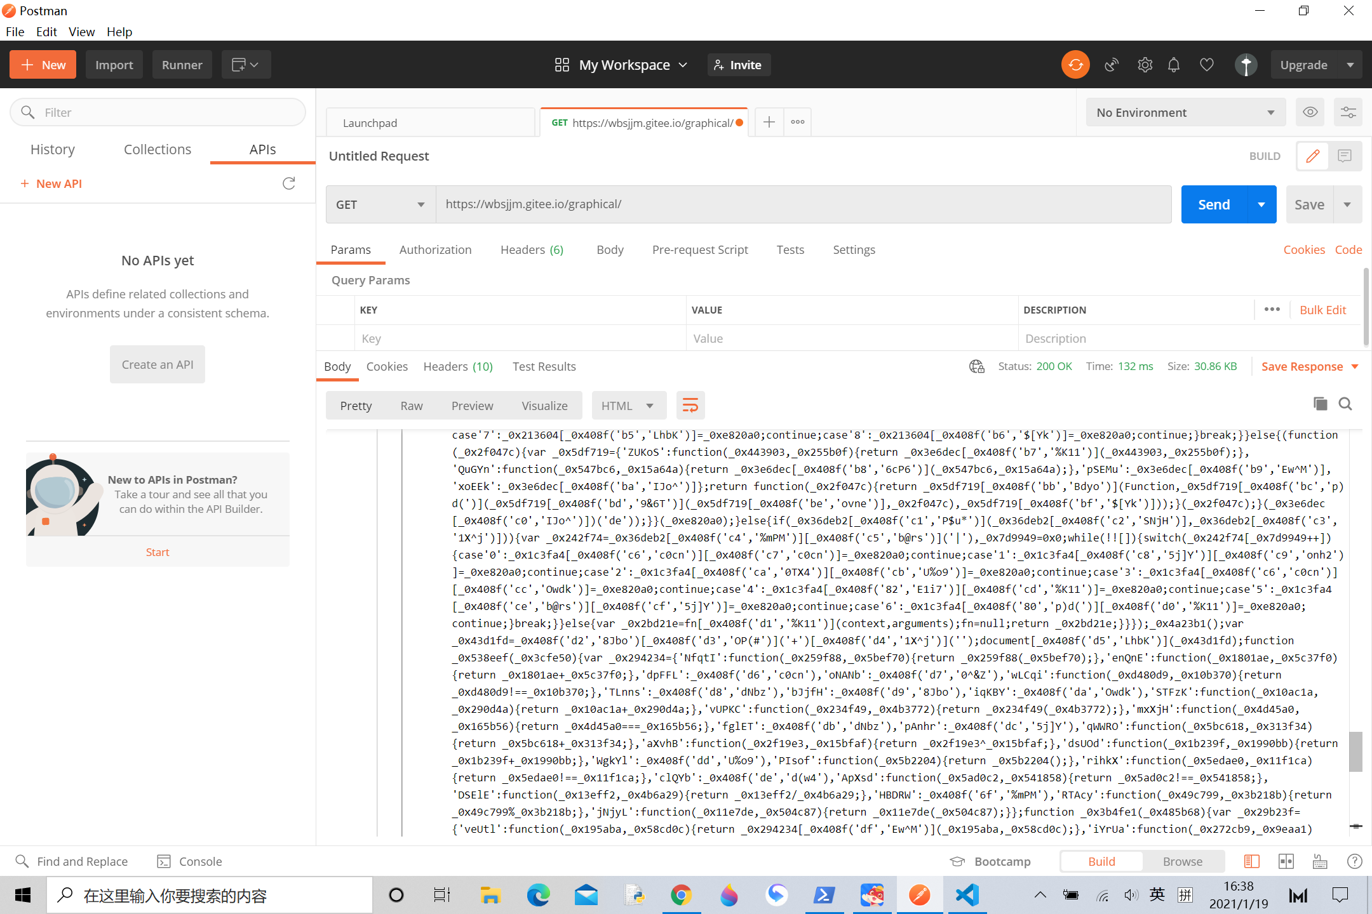
Task: Click the request URL field
Action: point(804,204)
